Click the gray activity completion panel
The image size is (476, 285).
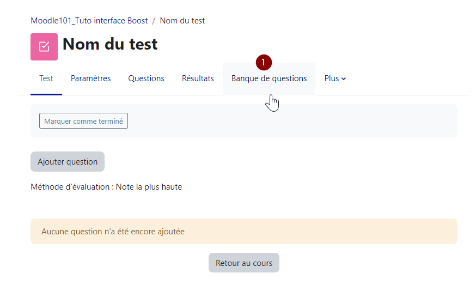(294, 121)
